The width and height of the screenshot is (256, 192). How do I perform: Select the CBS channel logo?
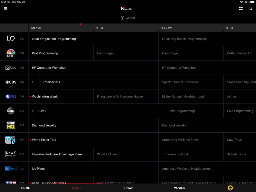coord(11,82)
